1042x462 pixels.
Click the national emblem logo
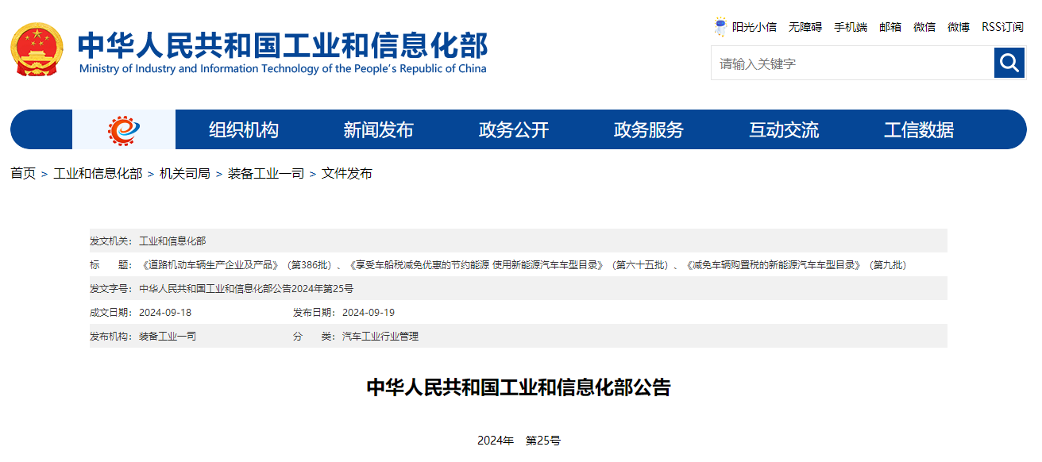coord(37,49)
